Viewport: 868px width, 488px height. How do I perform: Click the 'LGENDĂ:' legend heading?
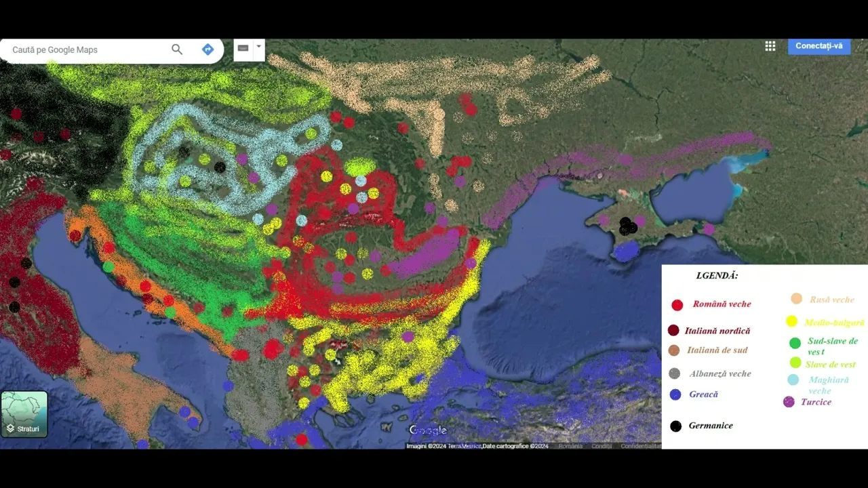coord(717,276)
